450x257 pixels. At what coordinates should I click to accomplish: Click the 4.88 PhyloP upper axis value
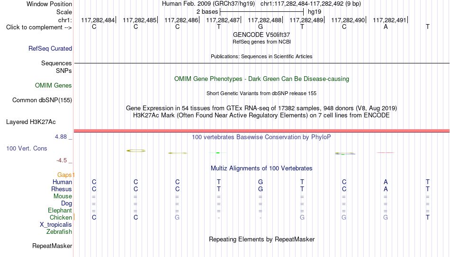(x=61, y=137)
